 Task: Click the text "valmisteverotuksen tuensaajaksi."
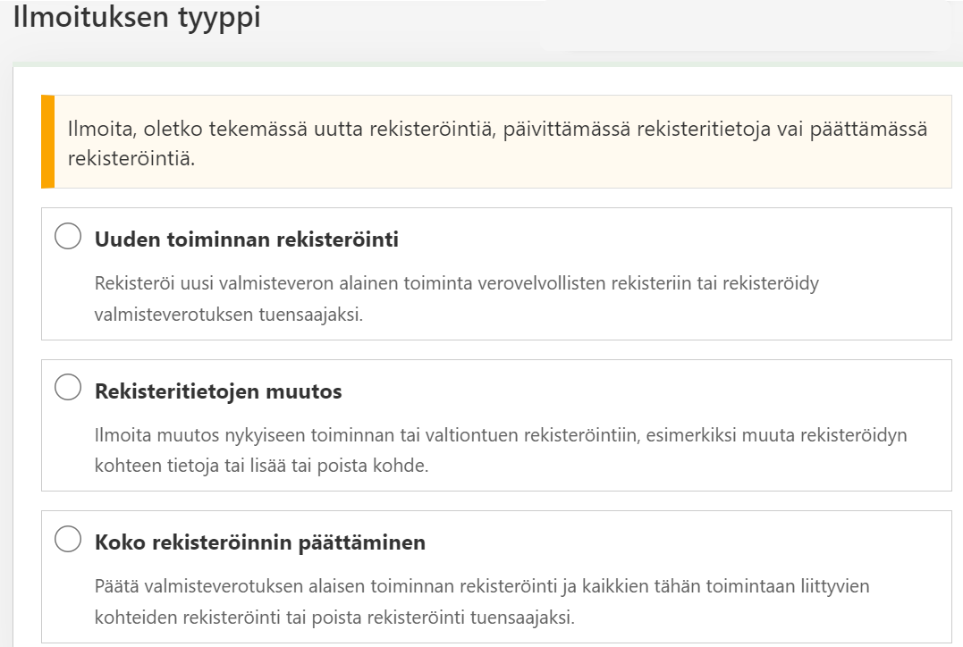tap(228, 315)
